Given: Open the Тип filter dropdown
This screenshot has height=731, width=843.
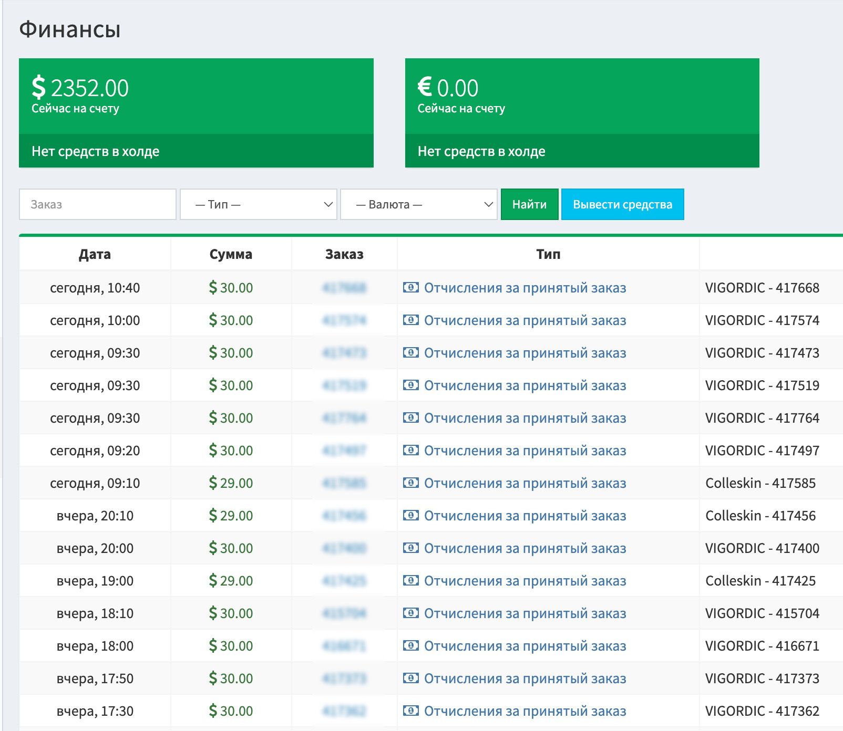Looking at the screenshot, I should (259, 204).
